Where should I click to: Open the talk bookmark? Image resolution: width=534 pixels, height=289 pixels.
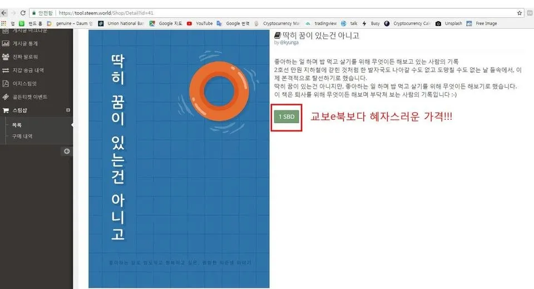(x=349, y=23)
